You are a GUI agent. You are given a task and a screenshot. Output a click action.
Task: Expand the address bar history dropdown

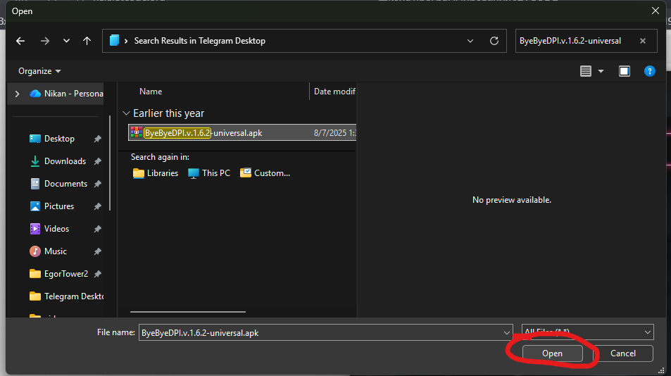[x=470, y=41]
